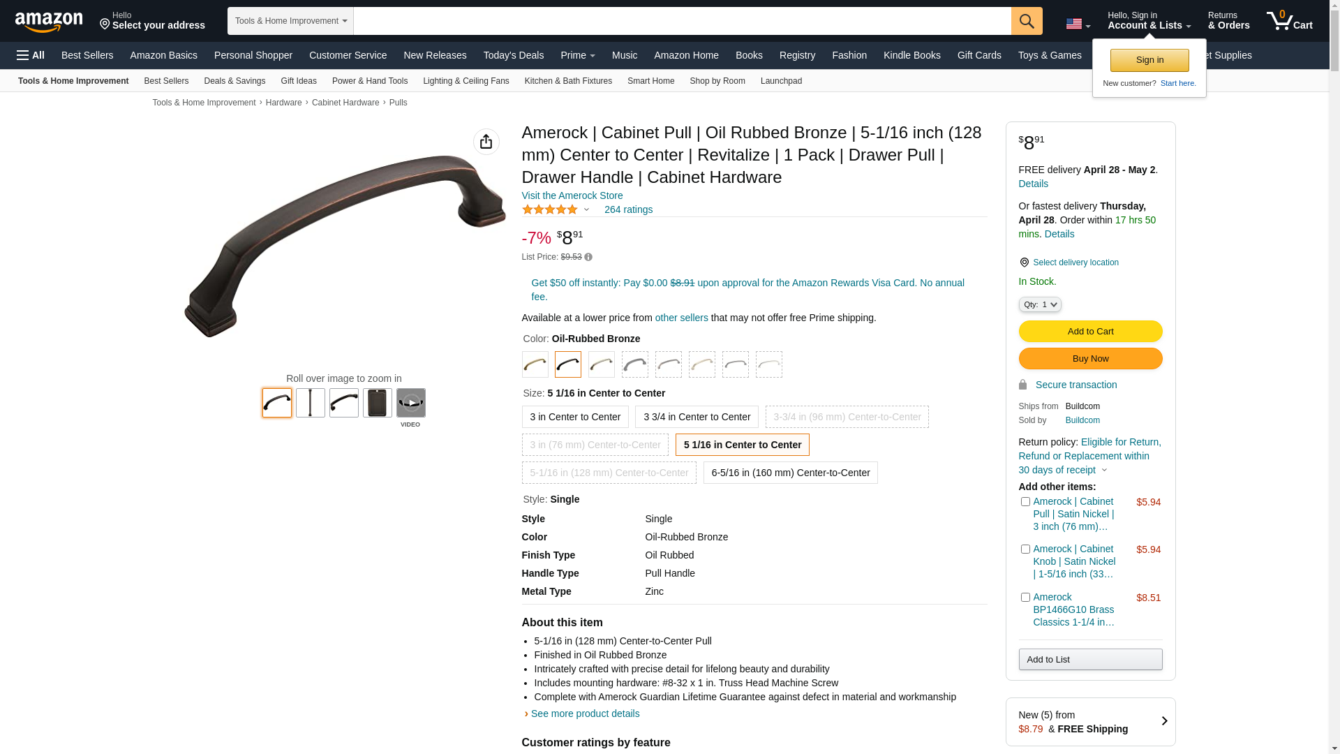
Task: Open the All hamburger menu
Action: (31, 55)
